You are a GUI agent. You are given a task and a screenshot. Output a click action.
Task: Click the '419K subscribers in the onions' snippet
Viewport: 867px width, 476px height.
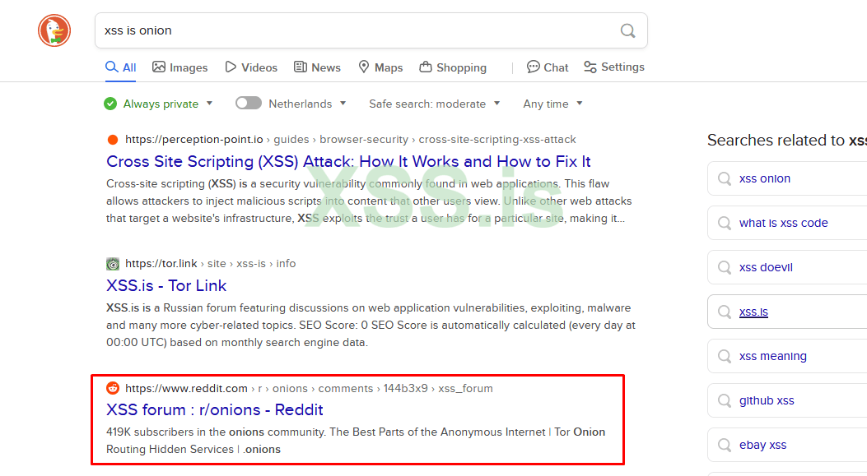pos(356,441)
